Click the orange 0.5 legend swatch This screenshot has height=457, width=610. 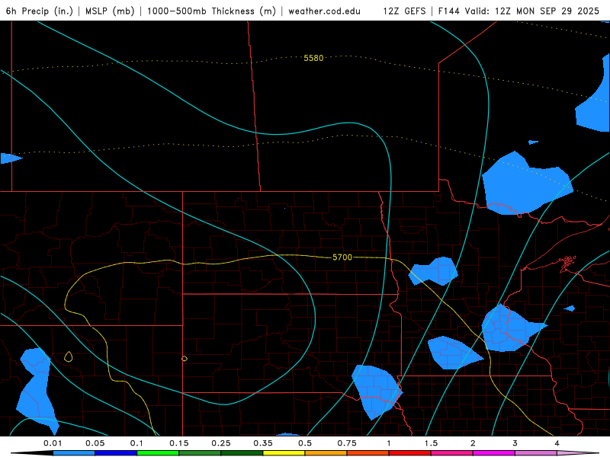326,453
